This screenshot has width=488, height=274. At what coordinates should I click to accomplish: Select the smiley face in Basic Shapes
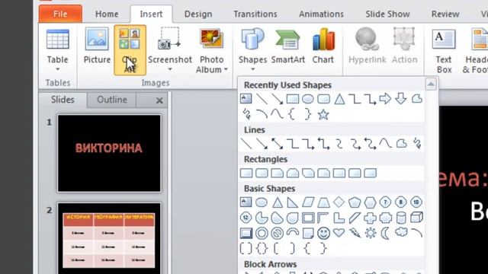[323, 233]
